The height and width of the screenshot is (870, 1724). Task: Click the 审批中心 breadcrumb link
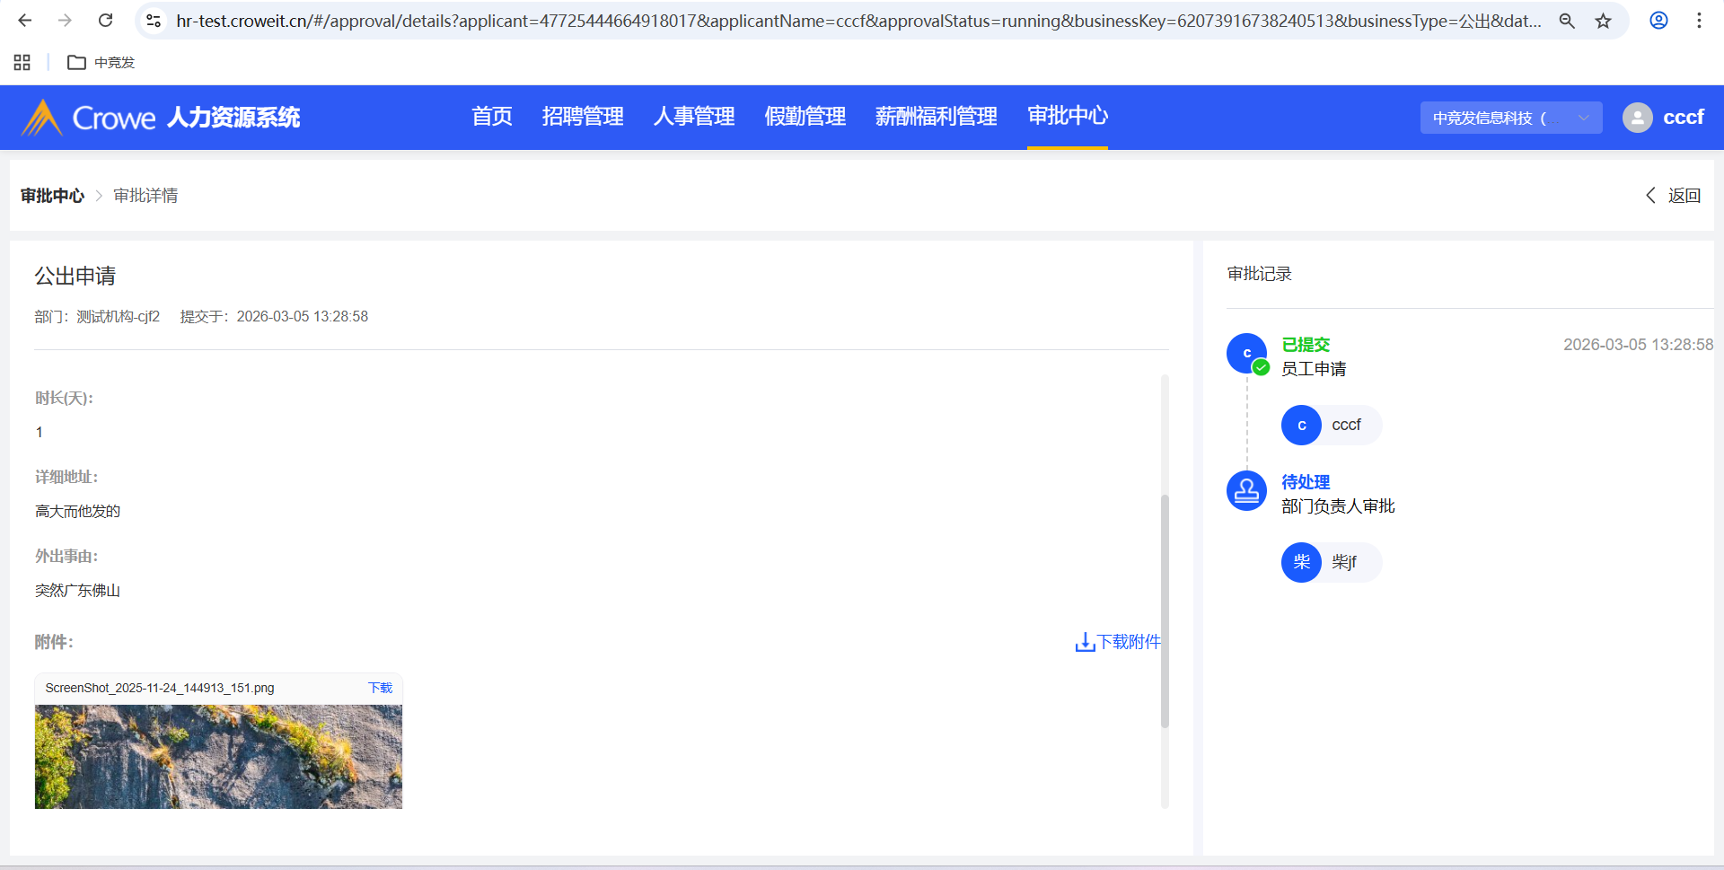pyautogui.click(x=52, y=196)
